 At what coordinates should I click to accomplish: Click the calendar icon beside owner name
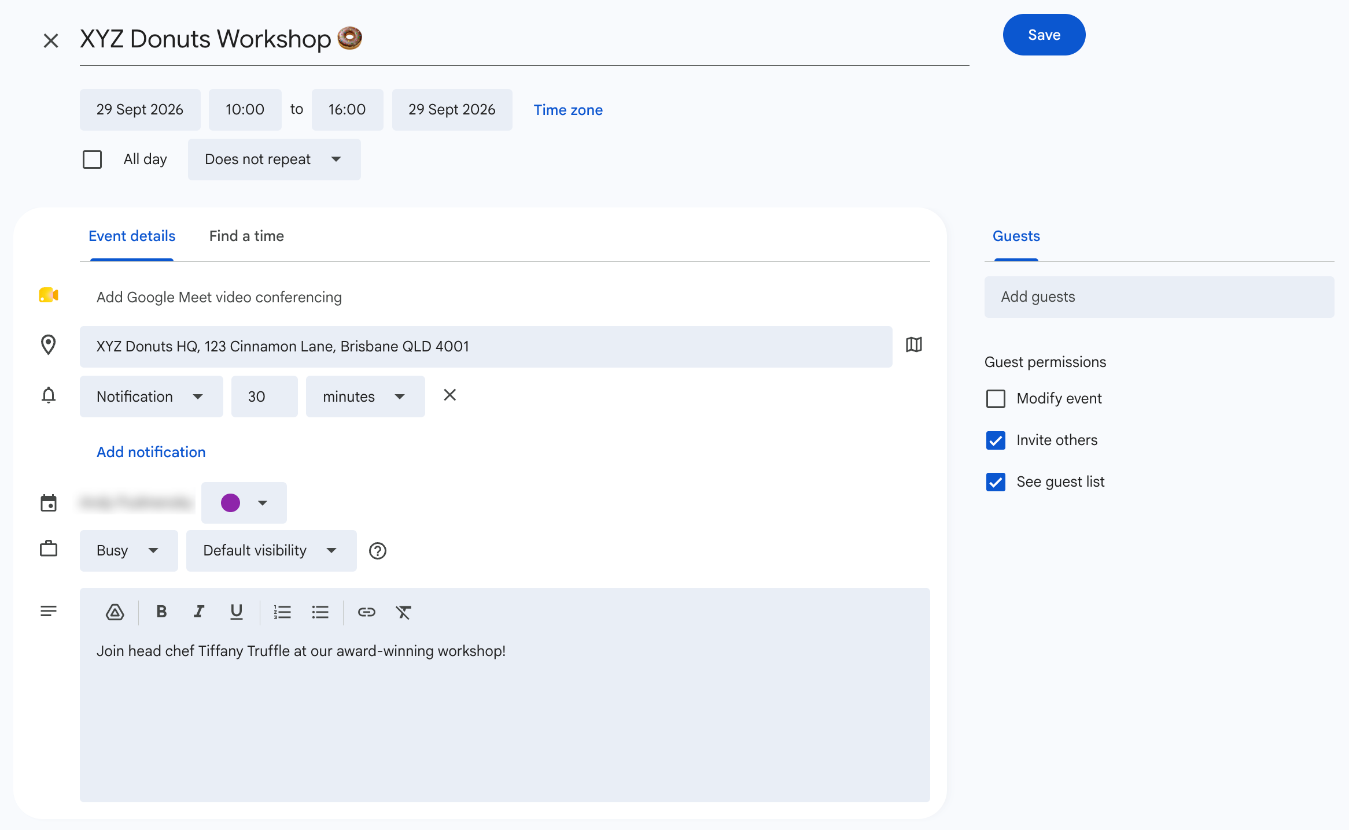click(49, 503)
